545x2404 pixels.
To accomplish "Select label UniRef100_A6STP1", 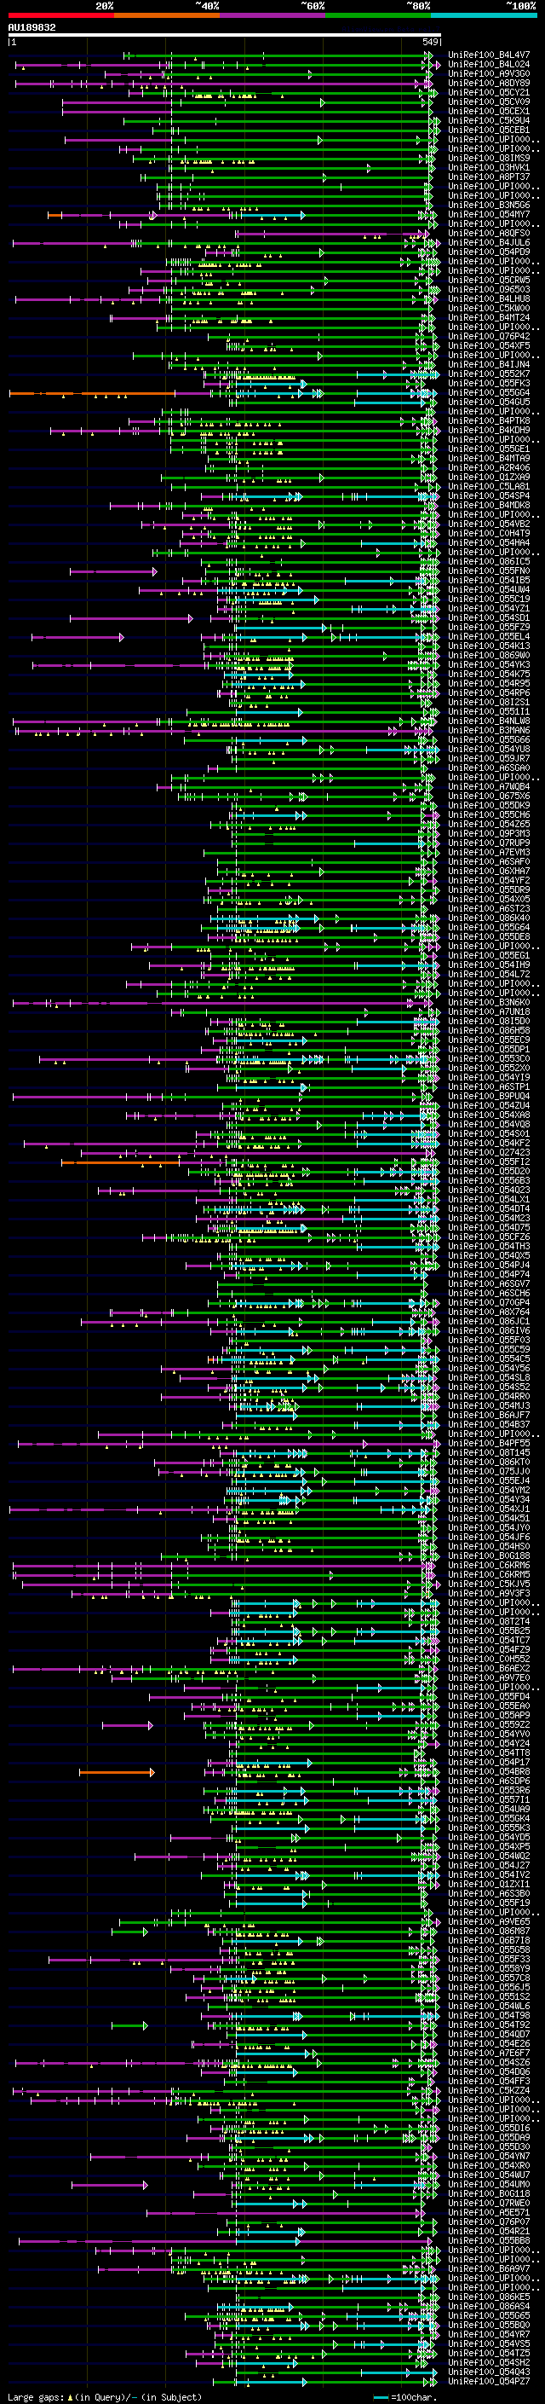I will point(489,1086).
